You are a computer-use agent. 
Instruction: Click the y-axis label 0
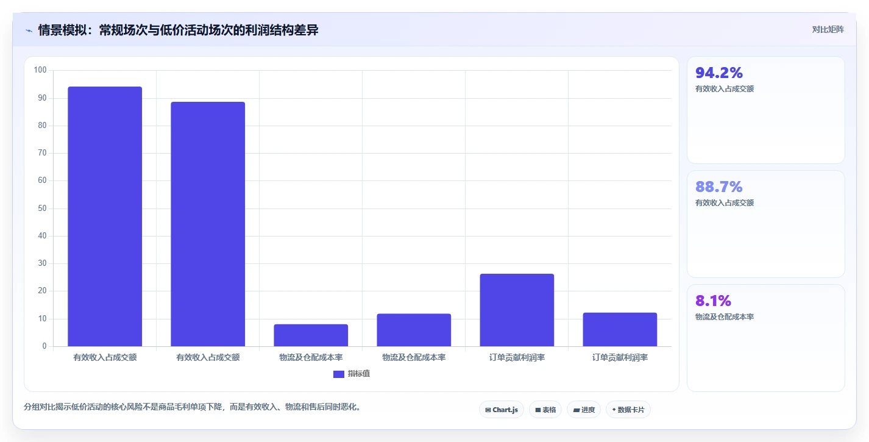[x=44, y=346]
